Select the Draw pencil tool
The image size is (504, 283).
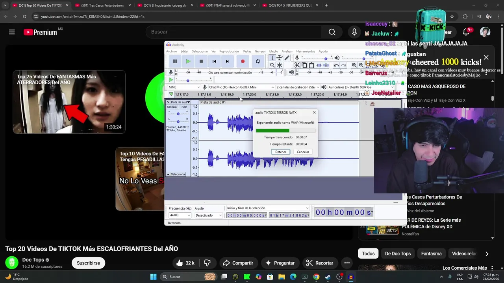click(x=287, y=58)
